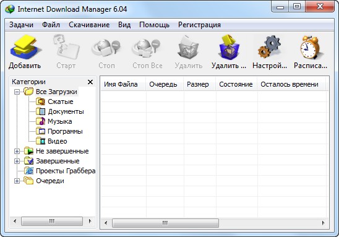Open the Помощь menu
The width and height of the screenshot is (339, 237).
click(x=154, y=25)
